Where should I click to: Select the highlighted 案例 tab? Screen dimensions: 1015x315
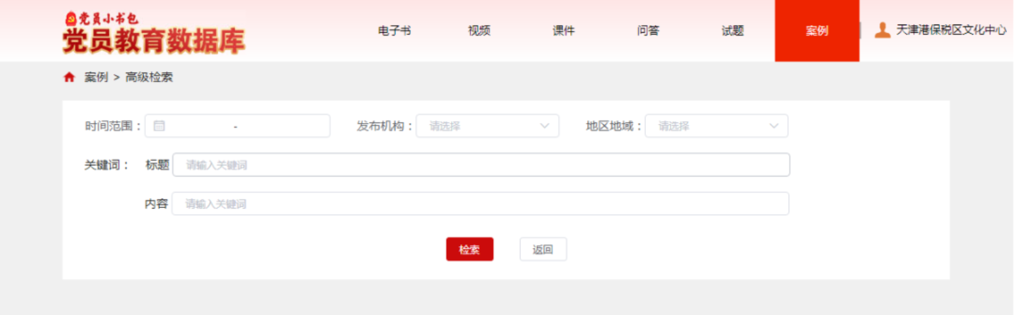point(817,31)
